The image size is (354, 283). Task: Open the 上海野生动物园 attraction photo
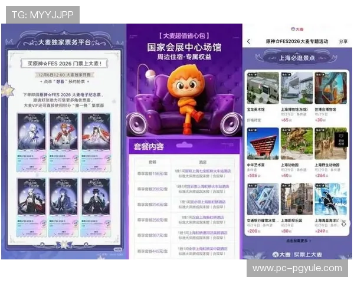click(x=330, y=143)
